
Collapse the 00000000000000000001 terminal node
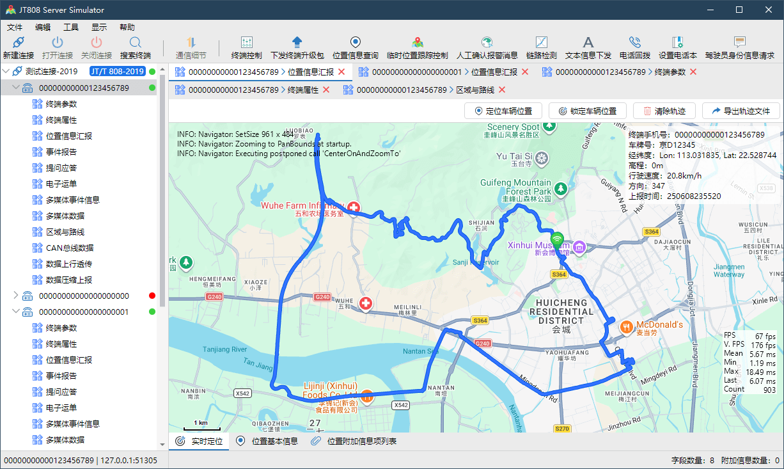point(16,312)
